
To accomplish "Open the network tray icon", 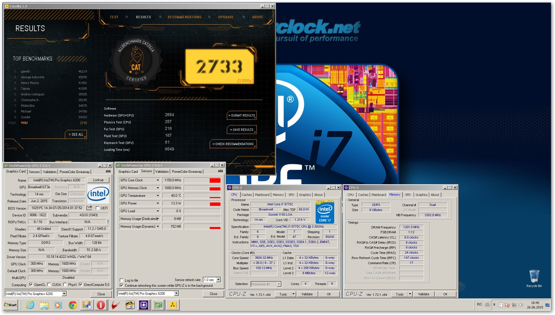I will tap(514, 305).
